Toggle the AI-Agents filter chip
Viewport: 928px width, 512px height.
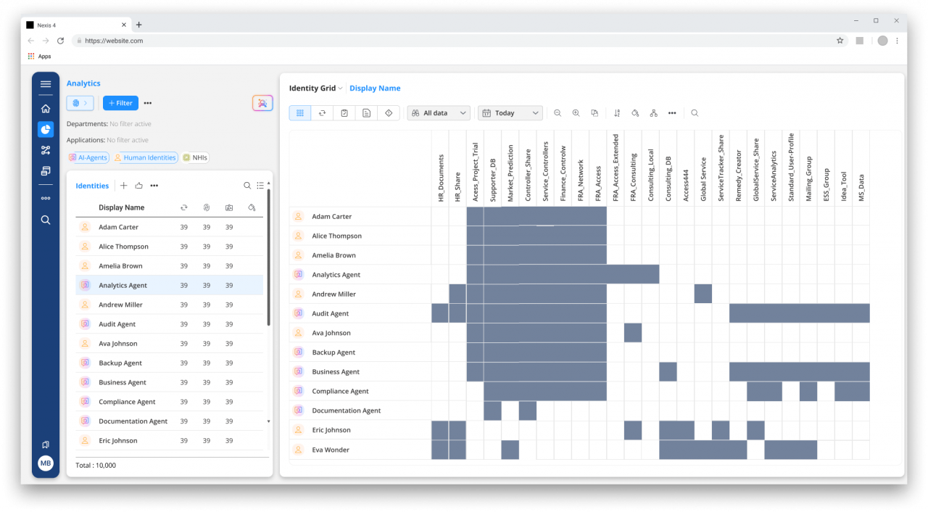click(88, 157)
